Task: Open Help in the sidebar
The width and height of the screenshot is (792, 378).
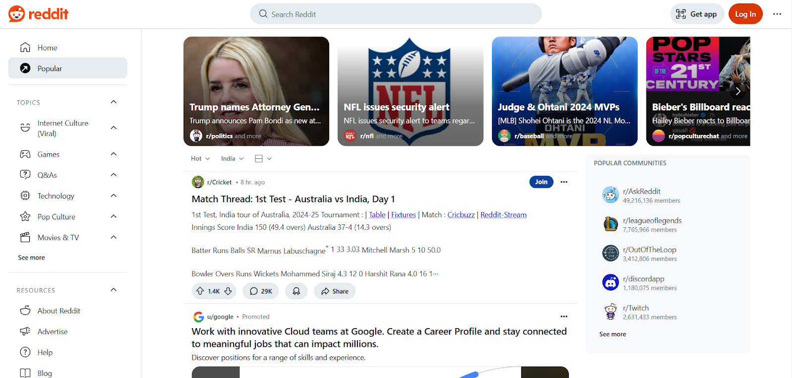Action: click(x=68, y=352)
